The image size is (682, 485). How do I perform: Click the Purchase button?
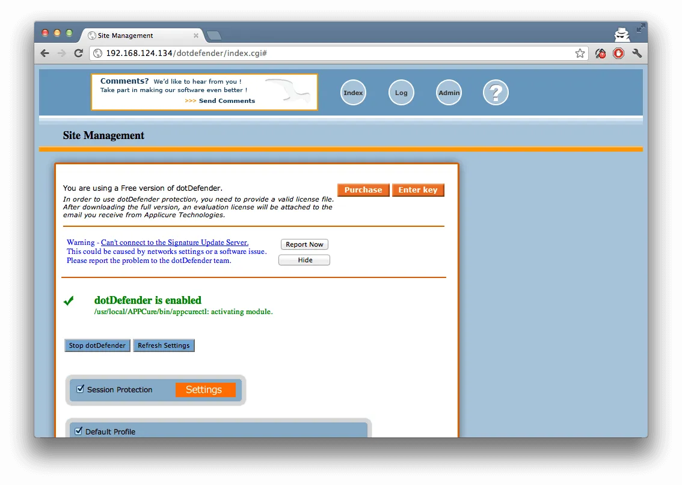(x=363, y=190)
